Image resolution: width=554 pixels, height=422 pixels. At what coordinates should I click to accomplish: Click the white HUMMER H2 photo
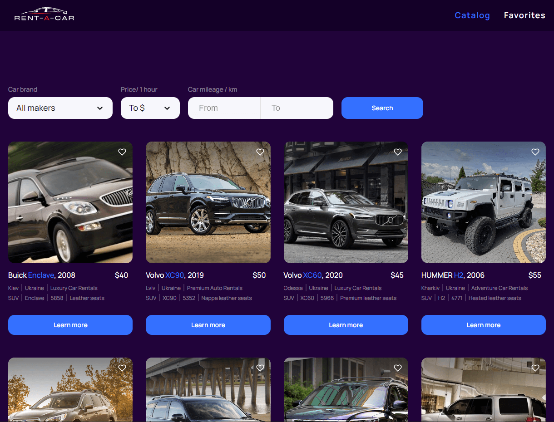pyautogui.click(x=484, y=202)
